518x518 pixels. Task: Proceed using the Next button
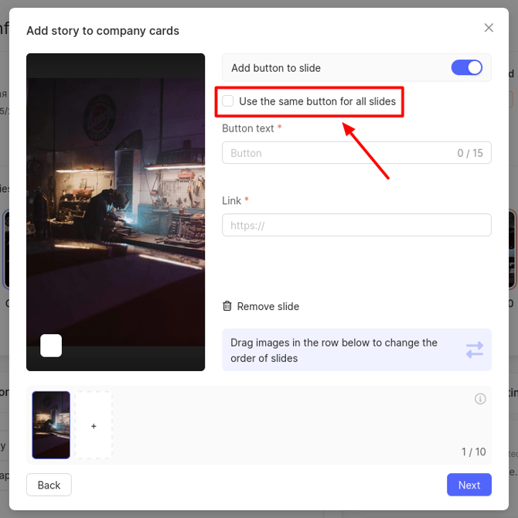pyautogui.click(x=469, y=485)
